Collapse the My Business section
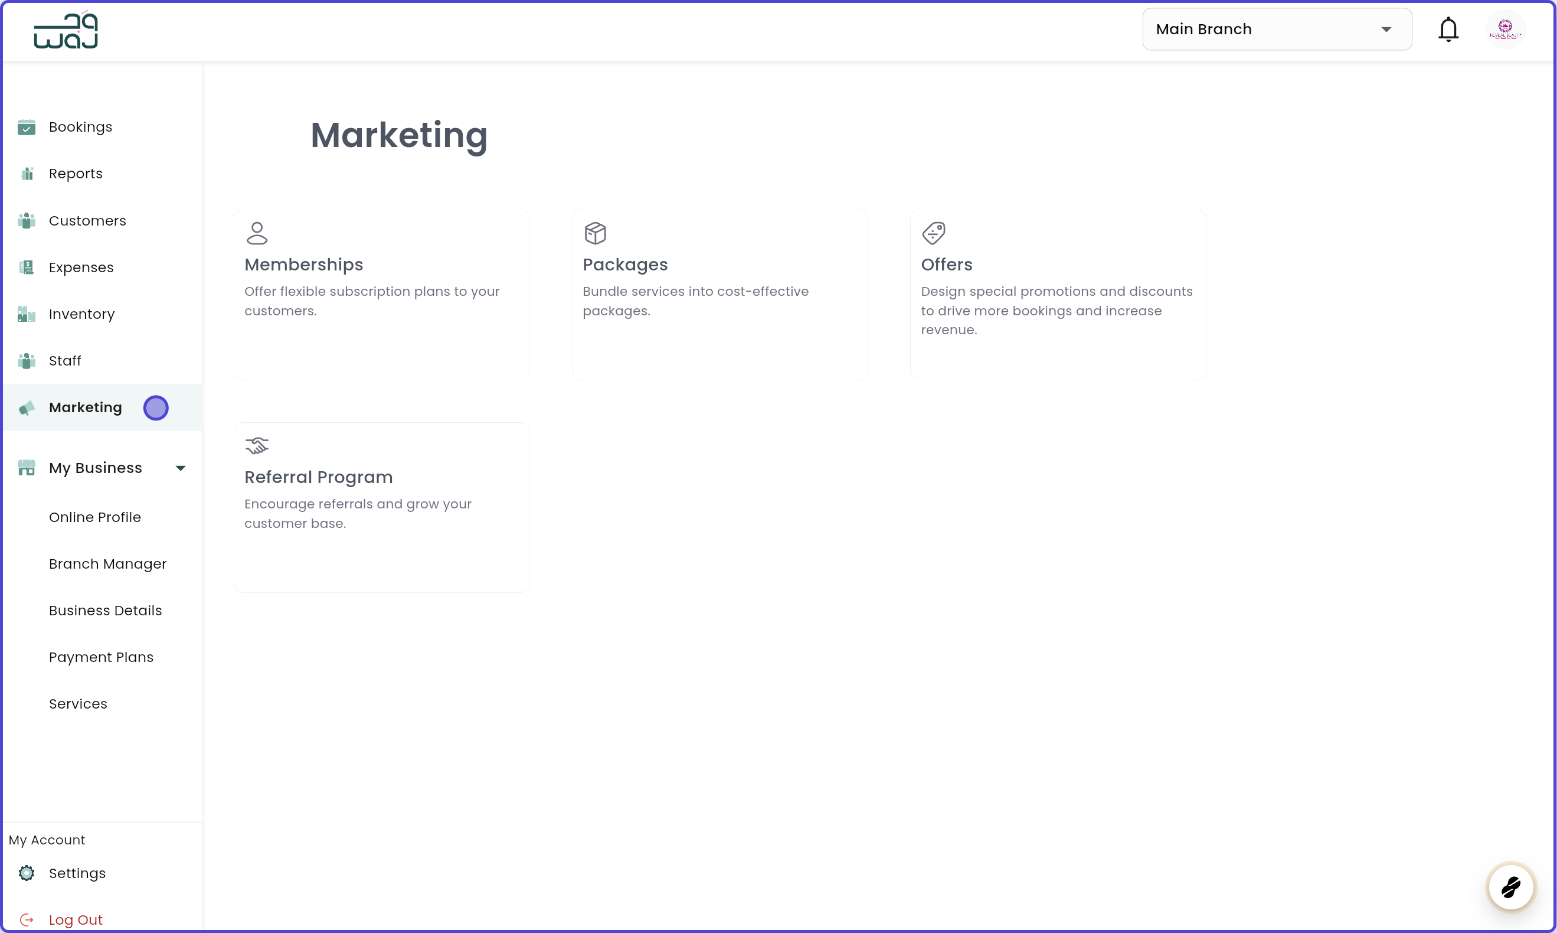The width and height of the screenshot is (1557, 933). coord(181,468)
